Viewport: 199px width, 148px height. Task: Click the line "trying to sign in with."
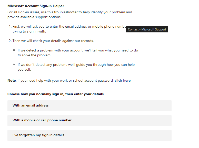pyautogui.click(x=29, y=31)
